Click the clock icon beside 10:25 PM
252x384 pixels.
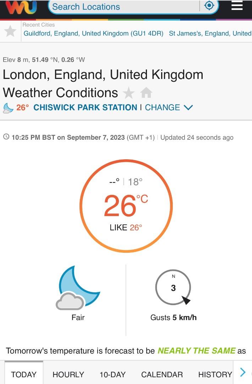6,137
